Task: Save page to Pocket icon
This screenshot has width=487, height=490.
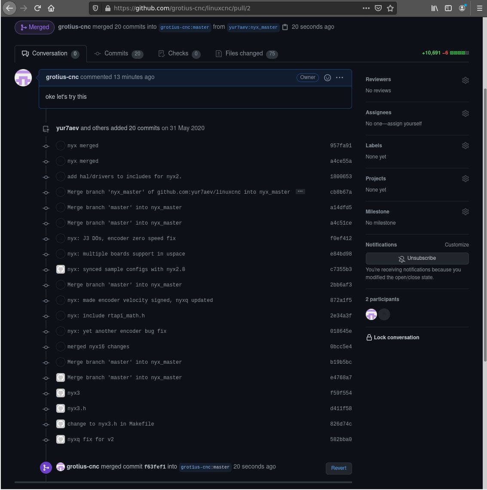Action: pos(378,8)
